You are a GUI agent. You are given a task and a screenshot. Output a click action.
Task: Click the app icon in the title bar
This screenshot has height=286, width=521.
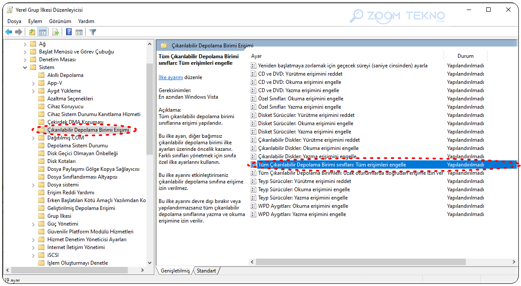(10, 10)
